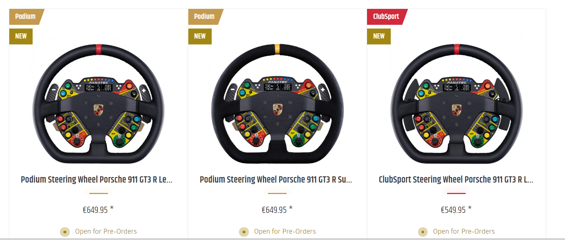
Task: Click the NEW label on the ClubSport card
Action: [379, 36]
